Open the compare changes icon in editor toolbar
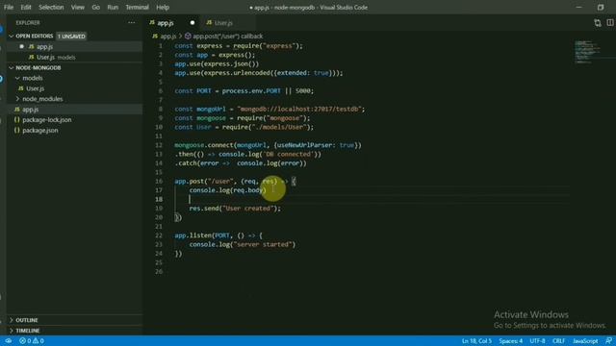 pyautogui.click(x=598, y=23)
